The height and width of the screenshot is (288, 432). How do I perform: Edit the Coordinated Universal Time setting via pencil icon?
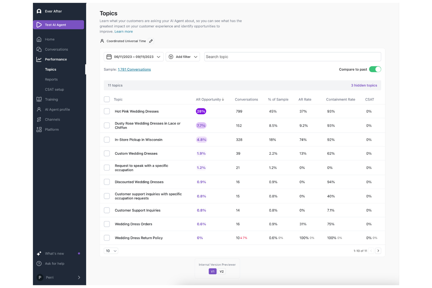point(151,41)
